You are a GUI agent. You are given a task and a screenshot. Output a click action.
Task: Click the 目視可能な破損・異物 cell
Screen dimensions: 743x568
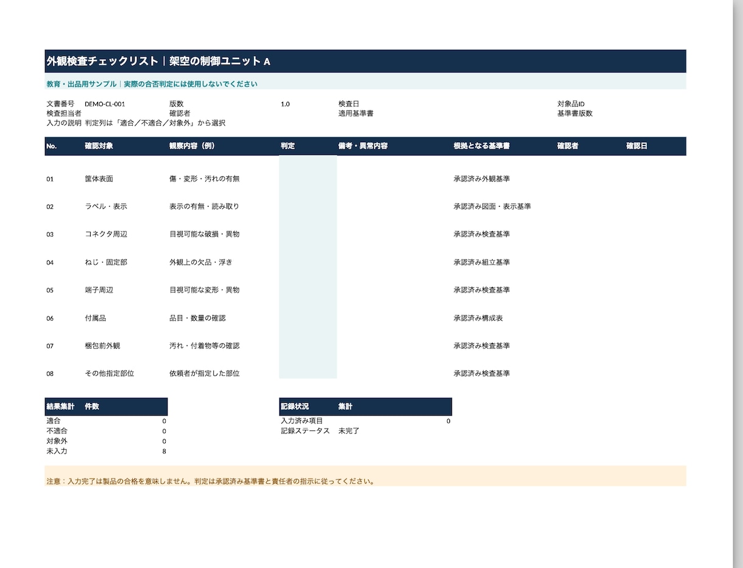(205, 234)
